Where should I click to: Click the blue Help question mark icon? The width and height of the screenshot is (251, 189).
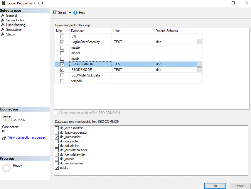75,13
